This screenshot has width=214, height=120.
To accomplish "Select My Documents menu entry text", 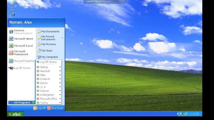I will tap(50, 32).
